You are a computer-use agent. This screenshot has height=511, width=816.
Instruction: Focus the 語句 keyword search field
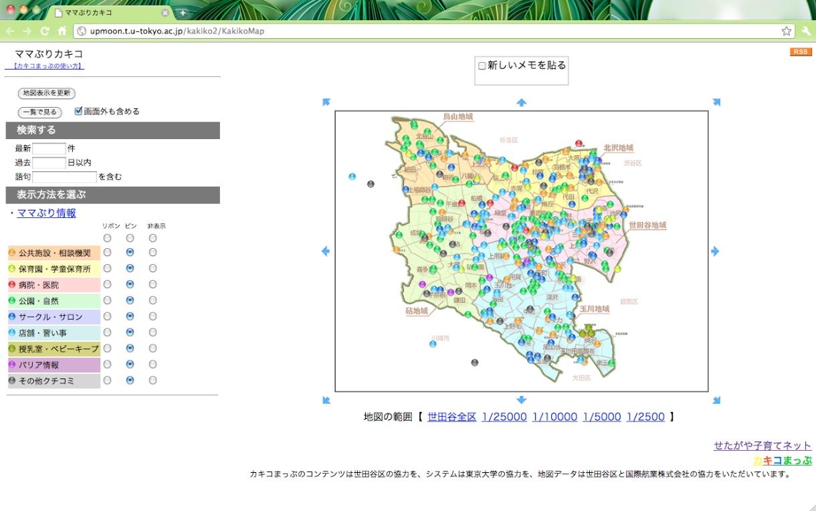(64, 177)
